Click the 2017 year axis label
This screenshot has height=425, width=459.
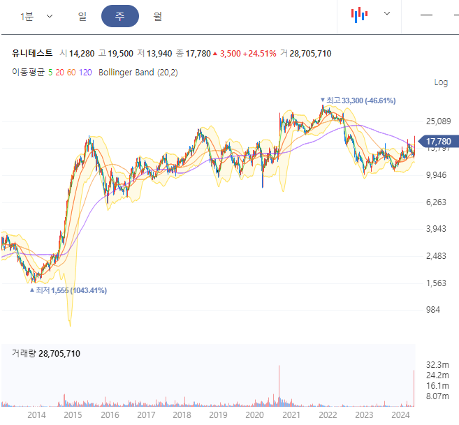click(146, 415)
